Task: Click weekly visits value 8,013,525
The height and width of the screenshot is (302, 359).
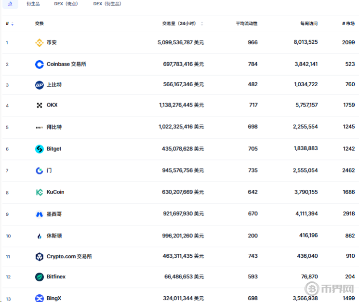Action: (306, 42)
